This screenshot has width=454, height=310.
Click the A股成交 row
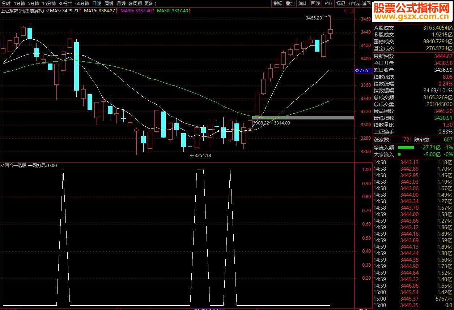coord(413,28)
